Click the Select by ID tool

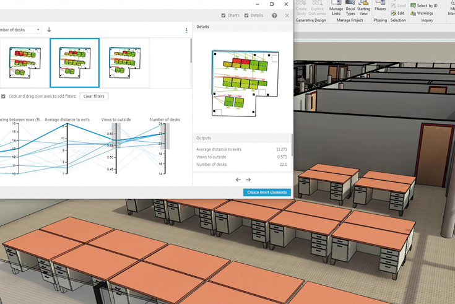pos(424,6)
